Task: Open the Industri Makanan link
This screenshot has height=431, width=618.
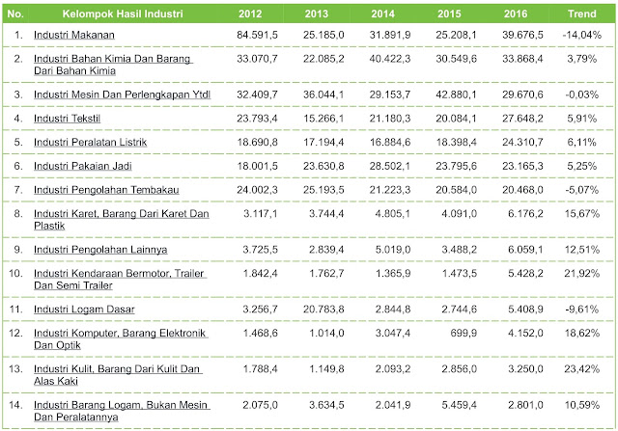Action: [74, 35]
